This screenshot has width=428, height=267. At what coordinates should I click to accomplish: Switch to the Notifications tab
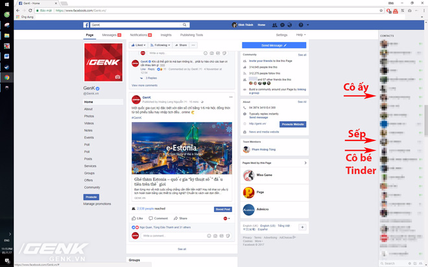(x=141, y=35)
